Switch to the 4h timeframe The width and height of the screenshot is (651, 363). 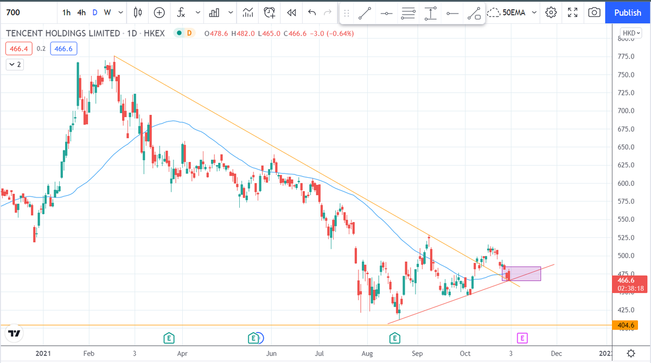81,12
